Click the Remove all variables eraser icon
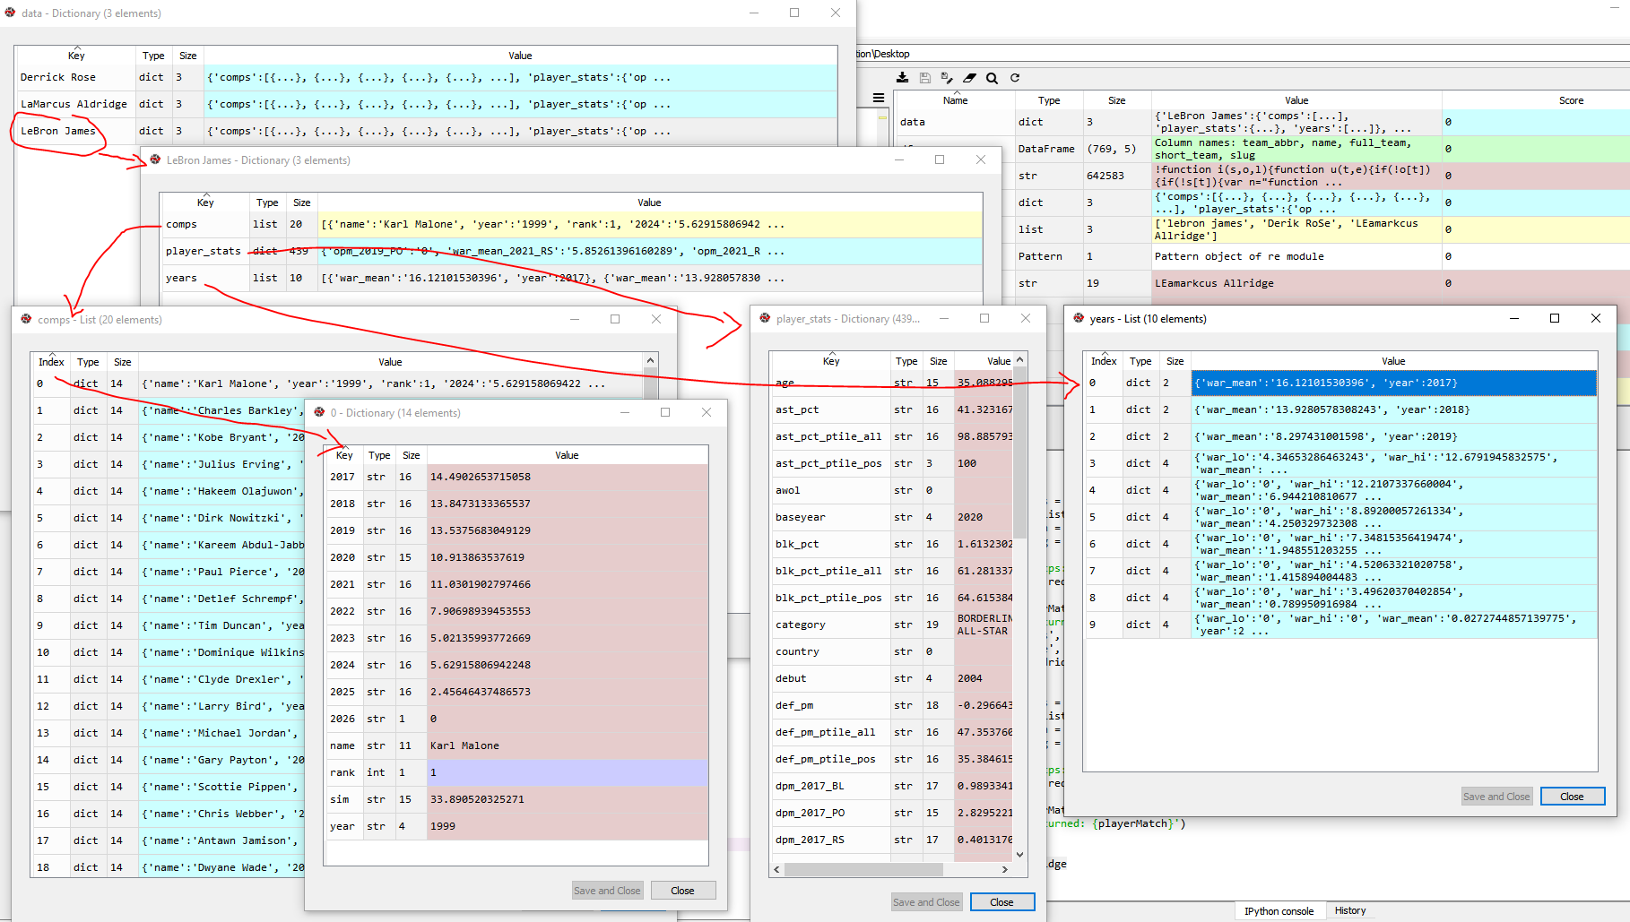This screenshot has height=922, width=1630. (969, 78)
